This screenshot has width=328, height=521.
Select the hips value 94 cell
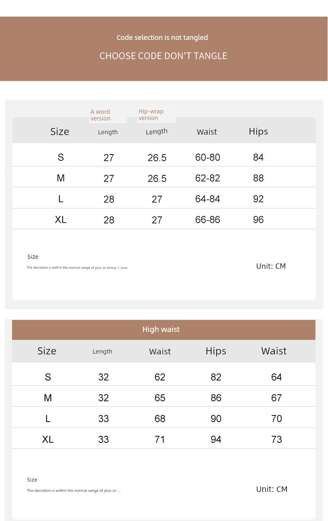pyautogui.click(x=216, y=440)
